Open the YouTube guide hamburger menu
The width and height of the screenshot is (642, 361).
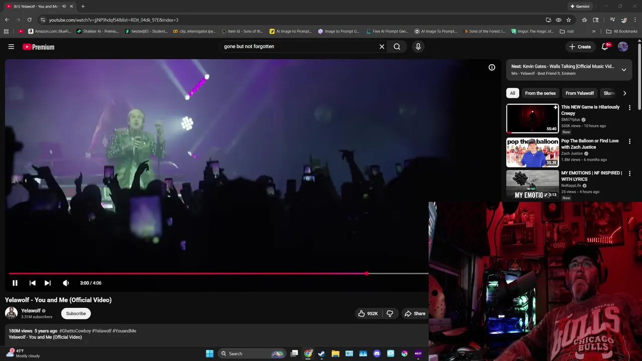[x=11, y=47]
